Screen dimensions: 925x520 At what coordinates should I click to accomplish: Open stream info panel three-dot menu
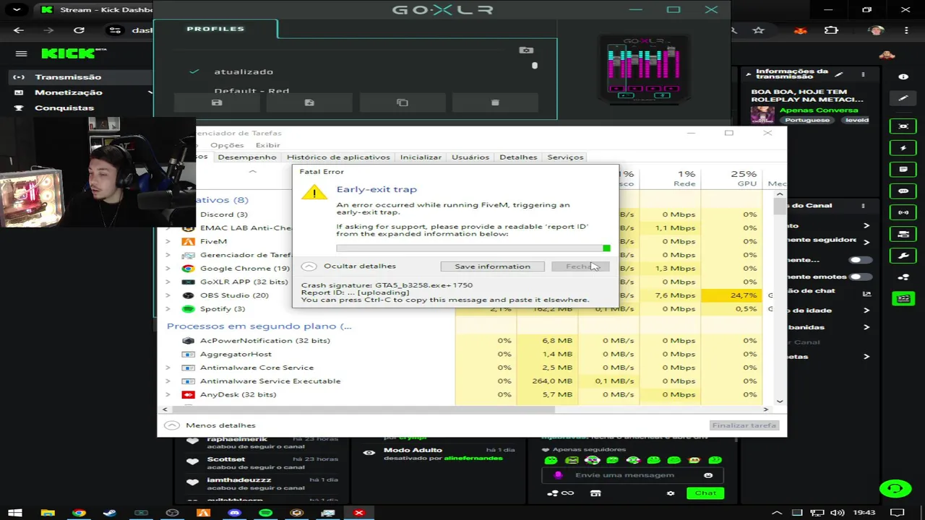(863, 74)
